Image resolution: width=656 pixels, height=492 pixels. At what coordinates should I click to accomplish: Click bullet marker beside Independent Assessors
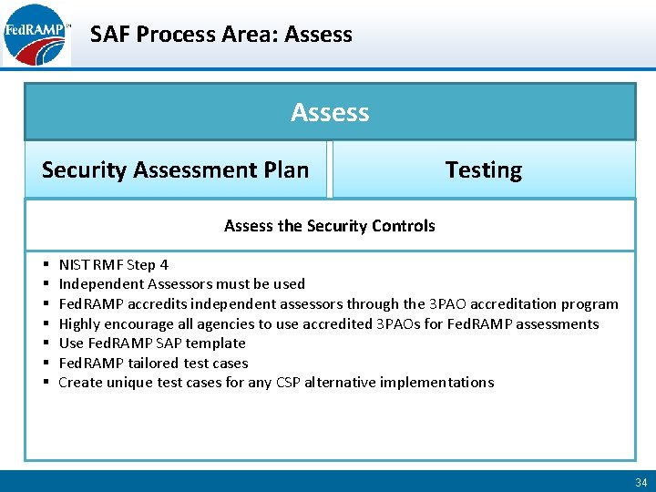pos(46,283)
